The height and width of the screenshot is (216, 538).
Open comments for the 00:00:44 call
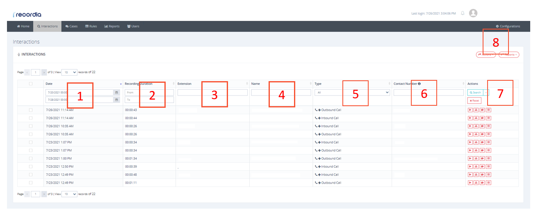point(482,118)
